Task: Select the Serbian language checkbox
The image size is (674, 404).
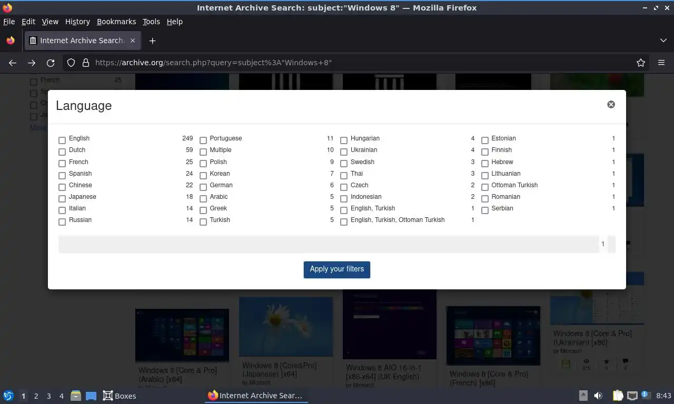Action: coord(485,210)
